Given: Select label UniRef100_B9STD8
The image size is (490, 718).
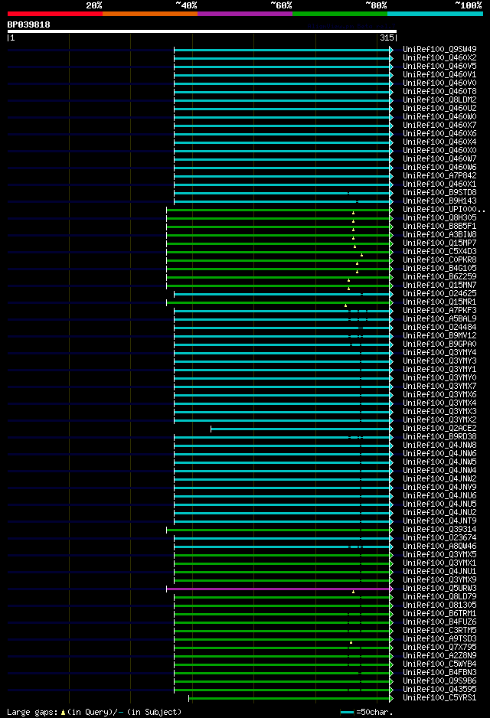Looking at the screenshot, I should [439, 192].
